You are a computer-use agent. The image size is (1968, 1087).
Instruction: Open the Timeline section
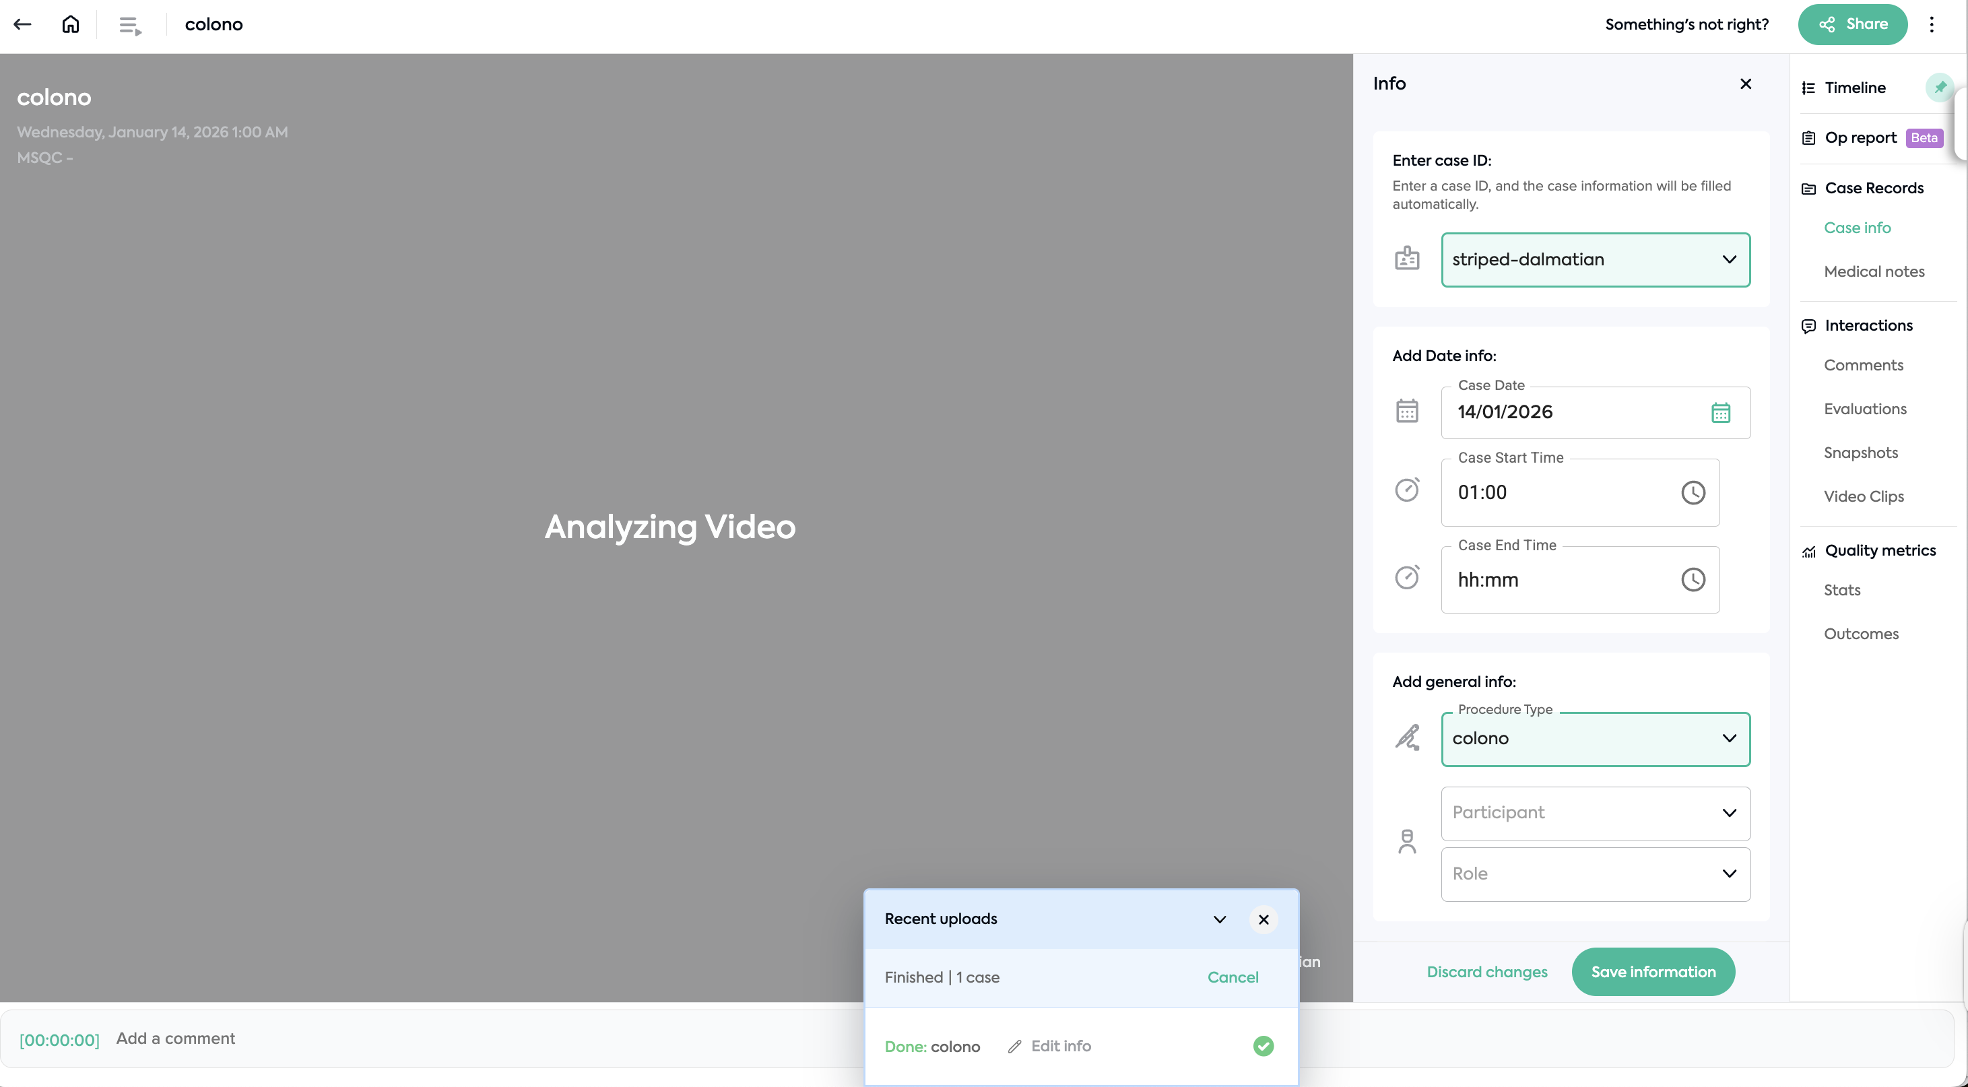pyautogui.click(x=1855, y=88)
